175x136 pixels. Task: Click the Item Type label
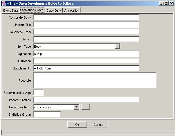pos(24,46)
